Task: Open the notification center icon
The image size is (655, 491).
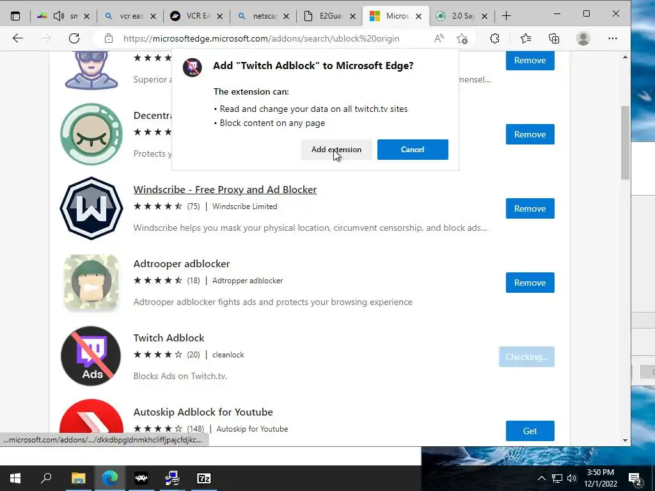Action: pyautogui.click(x=635, y=478)
